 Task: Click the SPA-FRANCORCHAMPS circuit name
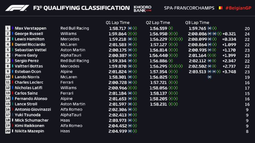(x=189, y=8)
